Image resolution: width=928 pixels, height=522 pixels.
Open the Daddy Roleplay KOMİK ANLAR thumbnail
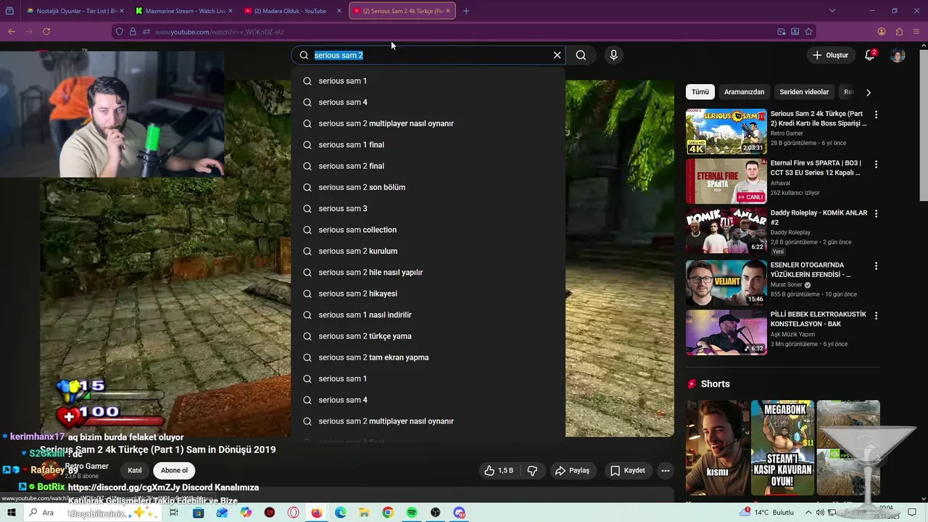pyautogui.click(x=726, y=231)
